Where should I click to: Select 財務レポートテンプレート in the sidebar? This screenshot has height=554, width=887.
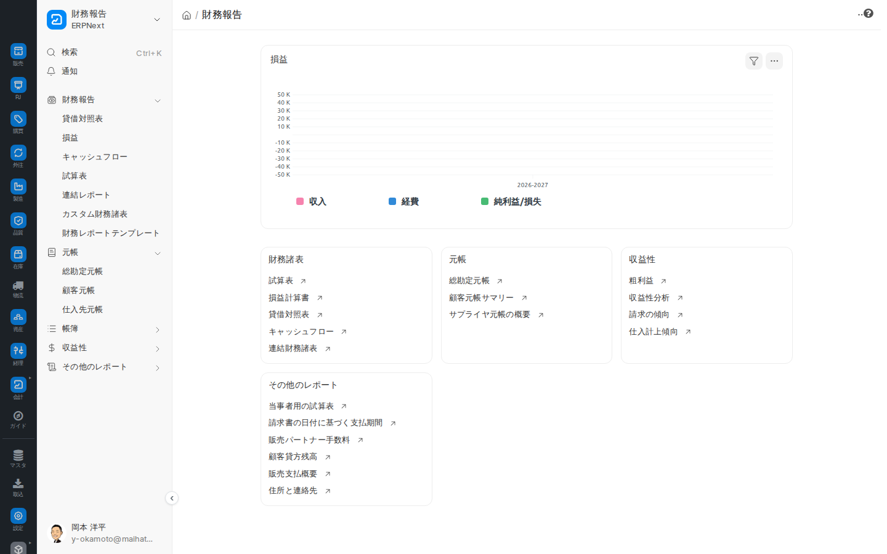click(111, 233)
